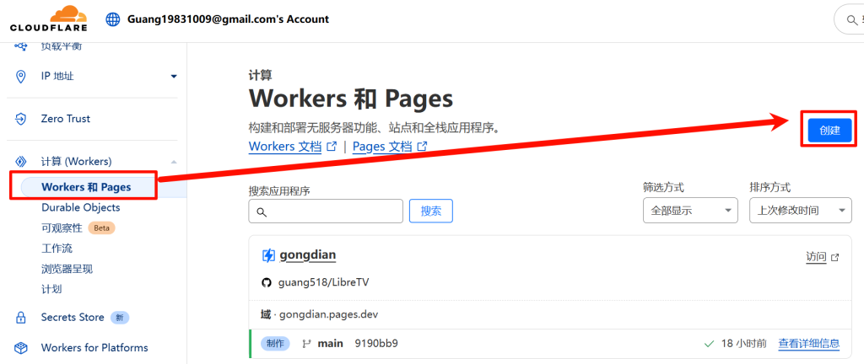Open the gongdian project link
Image resolution: width=864 pixels, height=364 pixels.
click(x=308, y=255)
